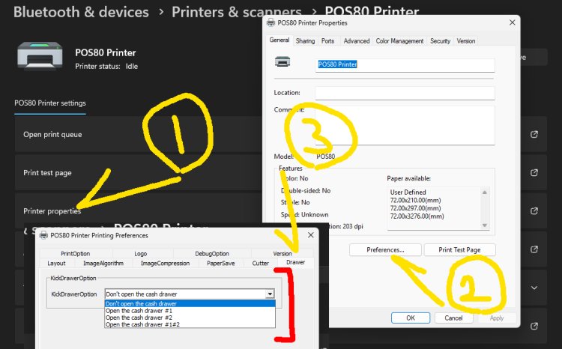Choose Open the cash drawer #1#2
The height and width of the screenshot is (349, 562).
pos(190,324)
